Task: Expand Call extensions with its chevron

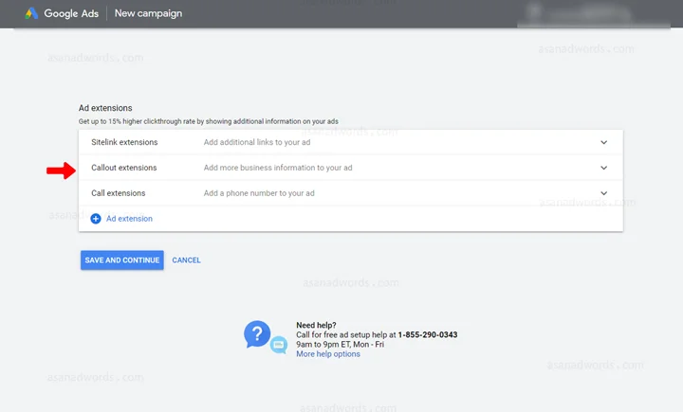Action: pyautogui.click(x=603, y=193)
